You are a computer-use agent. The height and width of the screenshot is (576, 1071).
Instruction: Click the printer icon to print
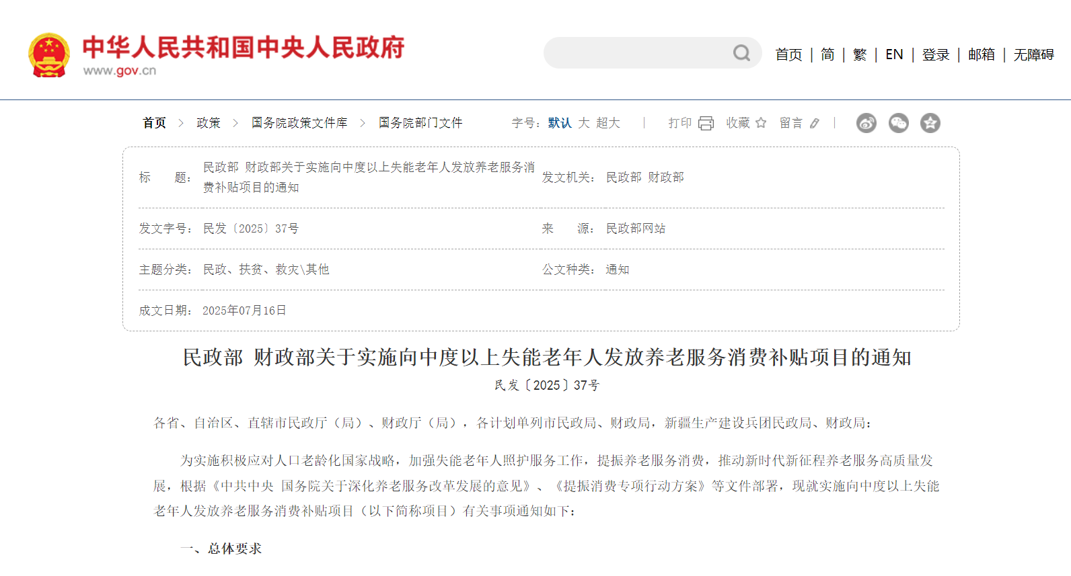706,123
